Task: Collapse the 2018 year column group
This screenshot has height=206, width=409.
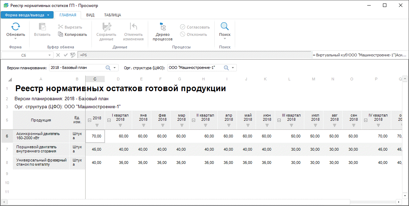Action: pos(90,120)
